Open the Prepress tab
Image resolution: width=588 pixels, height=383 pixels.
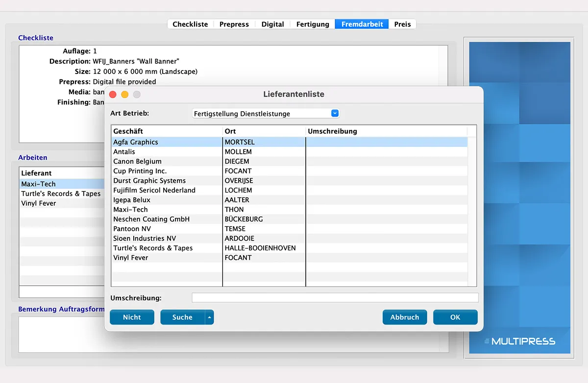click(x=234, y=24)
